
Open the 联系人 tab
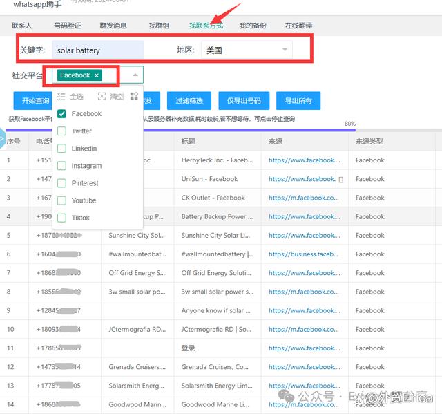[x=21, y=26]
